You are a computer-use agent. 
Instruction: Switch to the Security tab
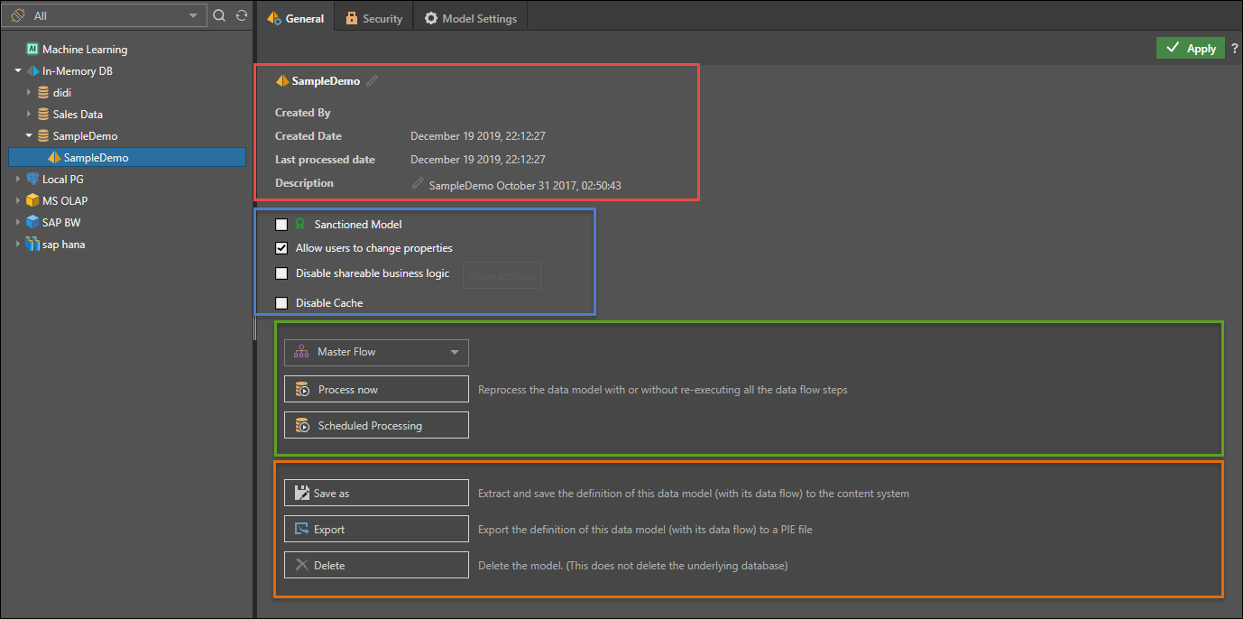(x=373, y=19)
